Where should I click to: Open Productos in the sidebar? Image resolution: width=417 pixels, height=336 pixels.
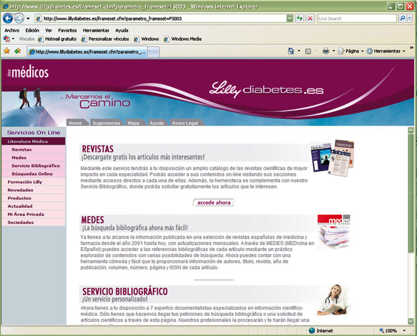[x=33, y=198]
